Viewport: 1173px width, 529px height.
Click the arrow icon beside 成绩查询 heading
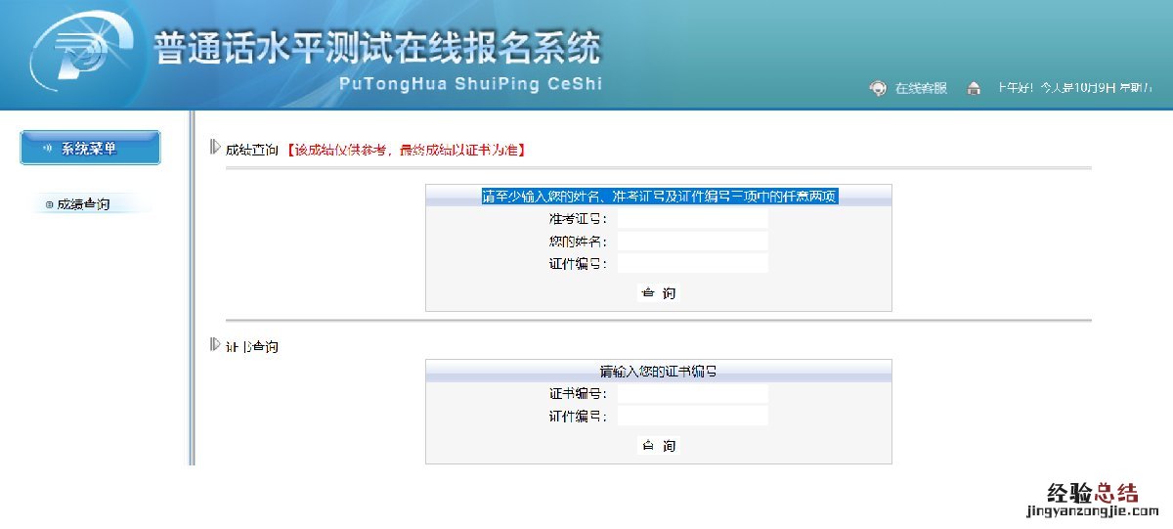point(216,149)
